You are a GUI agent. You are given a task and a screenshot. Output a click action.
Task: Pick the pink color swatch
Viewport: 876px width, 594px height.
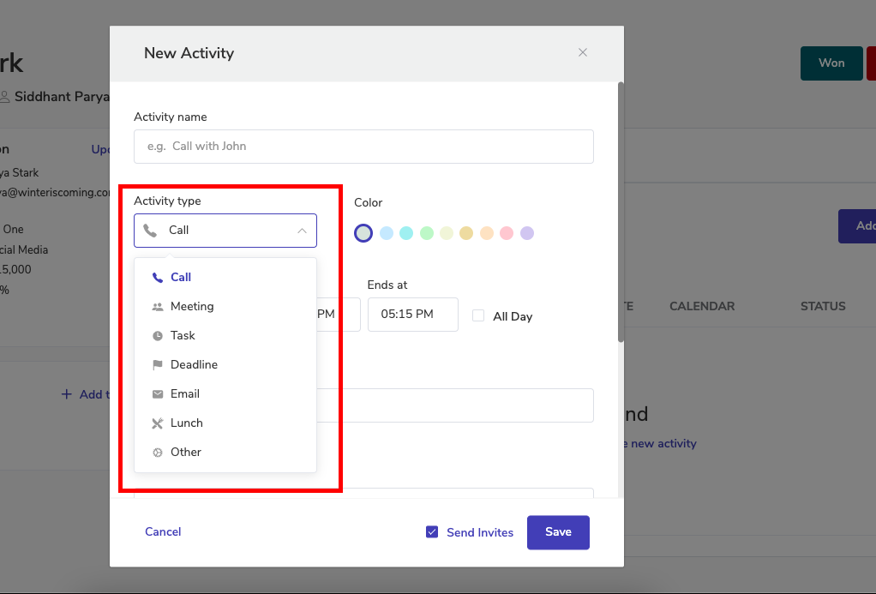coord(507,233)
